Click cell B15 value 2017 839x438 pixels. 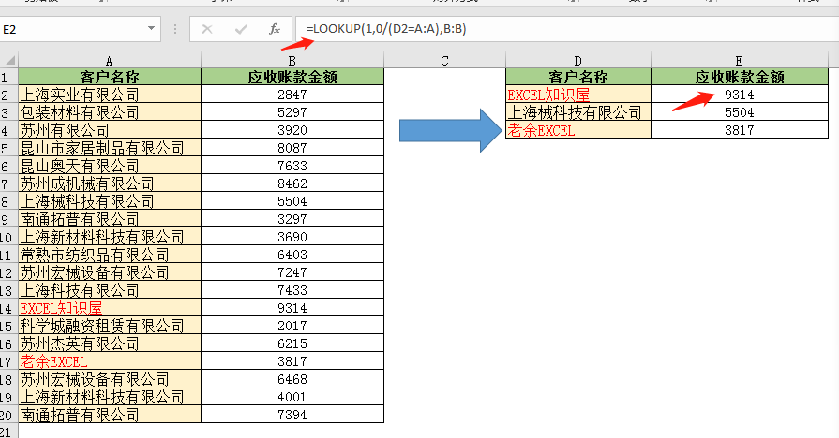coord(292,326)
